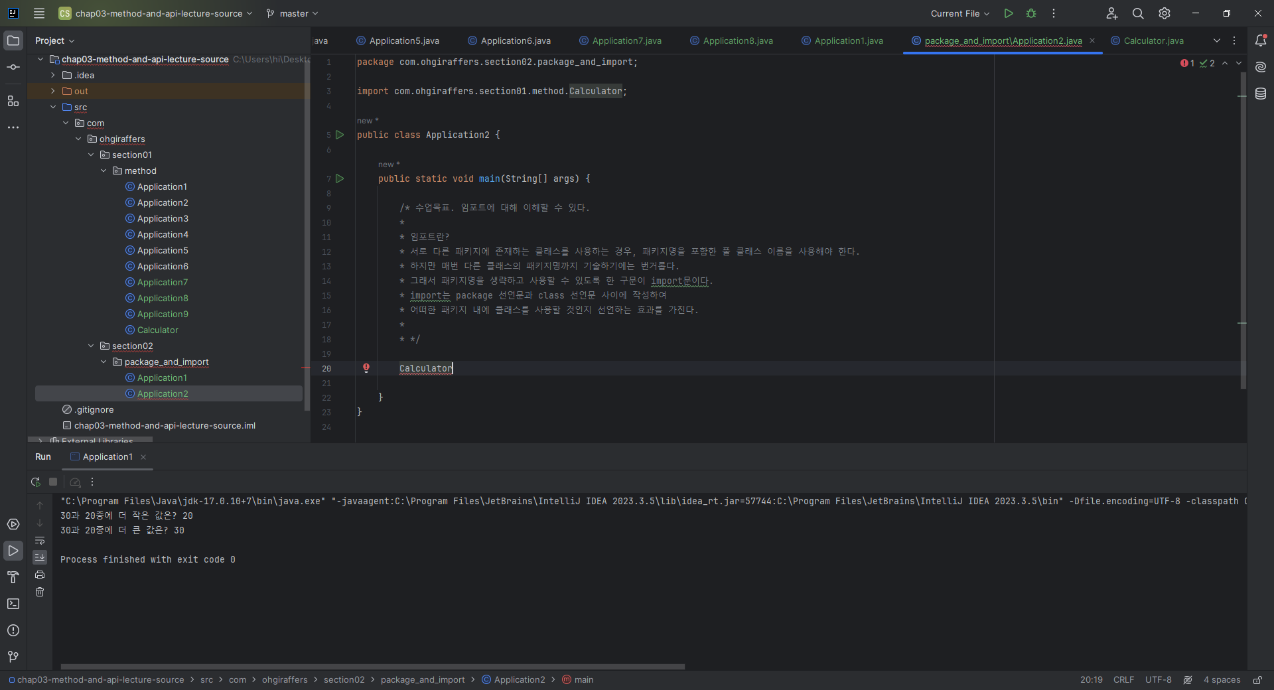Open Notifications bell panel
This screenshot has width=1274, height=690.
pyautogui.click(x=1261, y=40)
